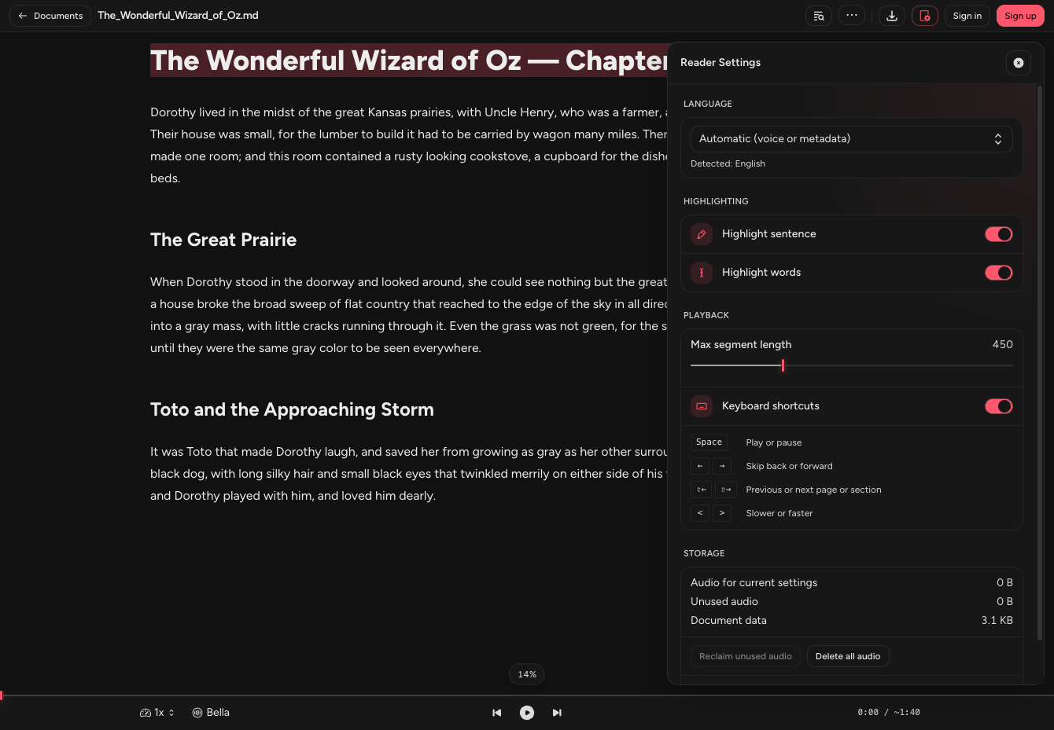
Task: Click the less-than slower key badge
Action: 700,513
